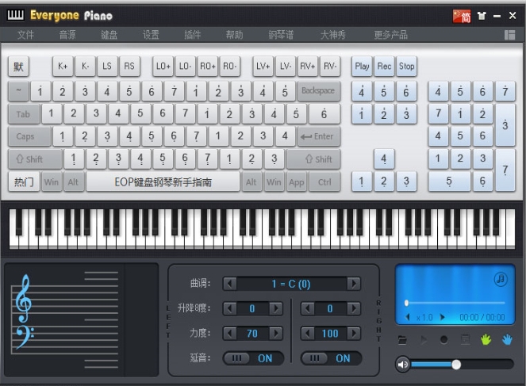The image size is (526, 386).
Task: Open the 大神秀 menu
Action: (332, 35)
